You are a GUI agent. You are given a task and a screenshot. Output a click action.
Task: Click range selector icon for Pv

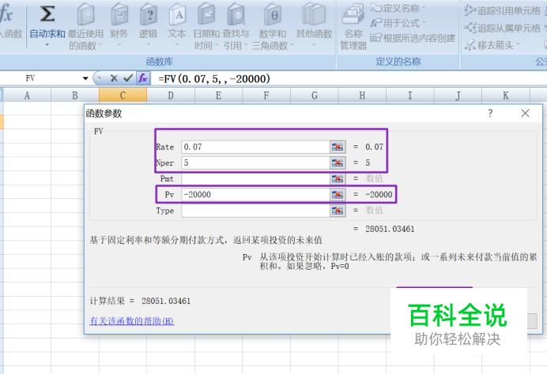[338, 194]
